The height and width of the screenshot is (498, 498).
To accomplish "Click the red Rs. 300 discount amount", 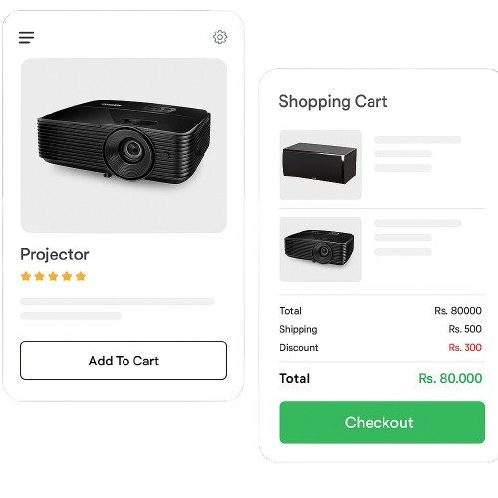I will (465, 347).
